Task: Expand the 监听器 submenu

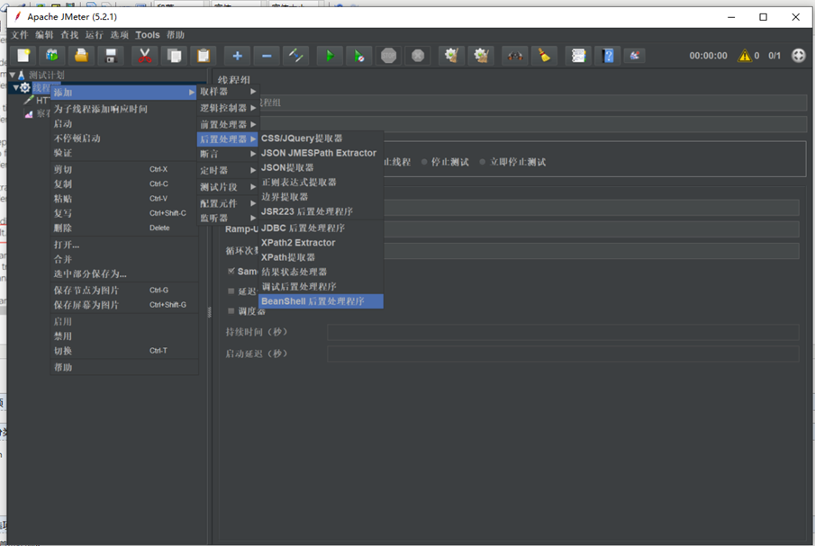Action: (x=228, y=218)
